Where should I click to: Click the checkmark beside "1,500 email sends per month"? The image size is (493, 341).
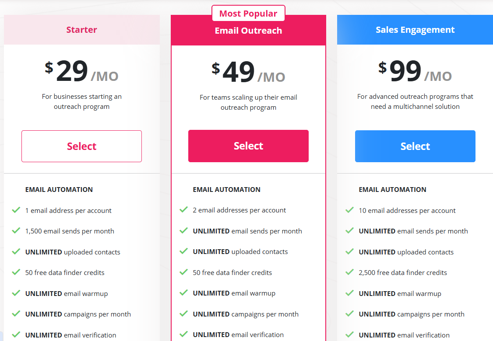(16, 231)
